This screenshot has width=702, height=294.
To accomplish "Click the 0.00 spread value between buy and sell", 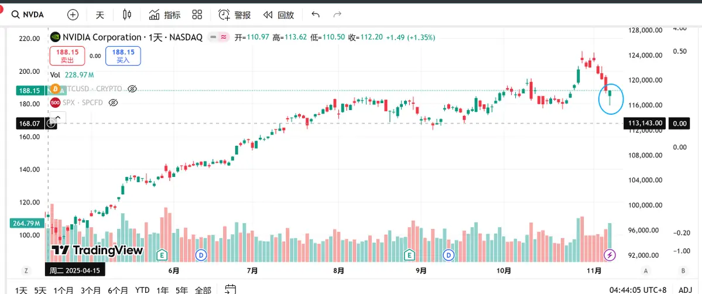I will [x=95, y=56].
